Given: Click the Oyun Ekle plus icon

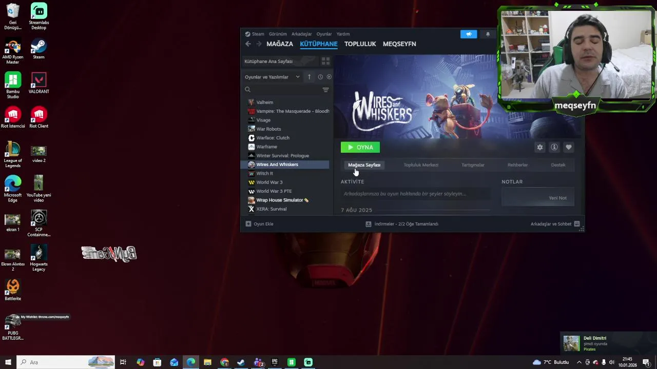Looking at the screenshot, I should (248, 224).
